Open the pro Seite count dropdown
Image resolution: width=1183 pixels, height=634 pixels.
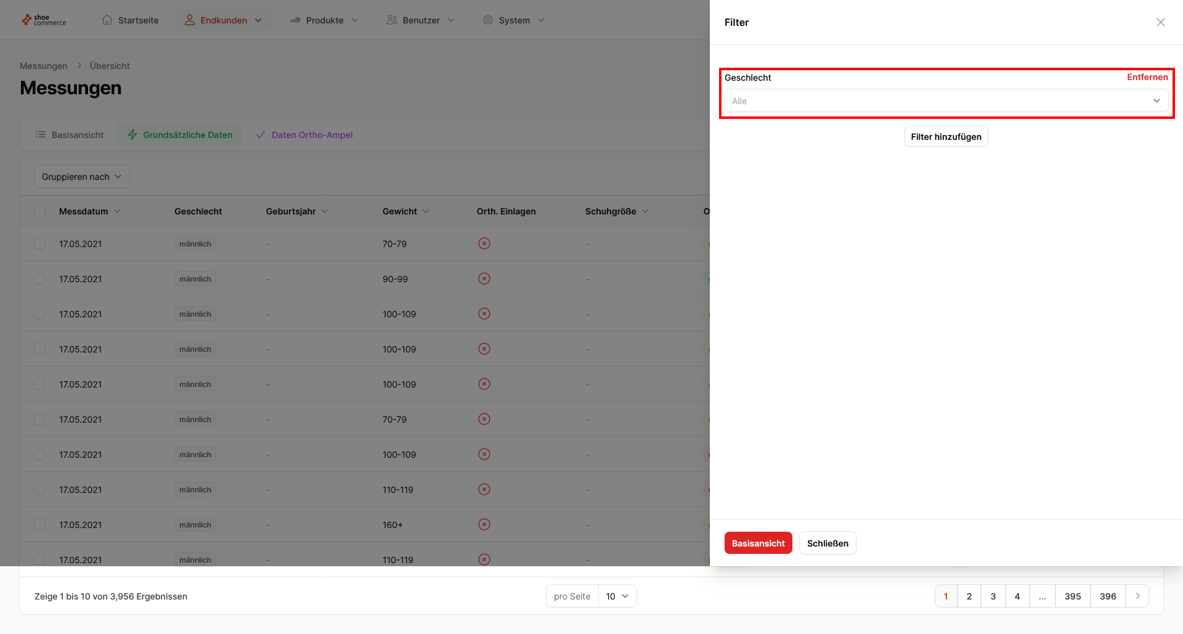[617, 596]
